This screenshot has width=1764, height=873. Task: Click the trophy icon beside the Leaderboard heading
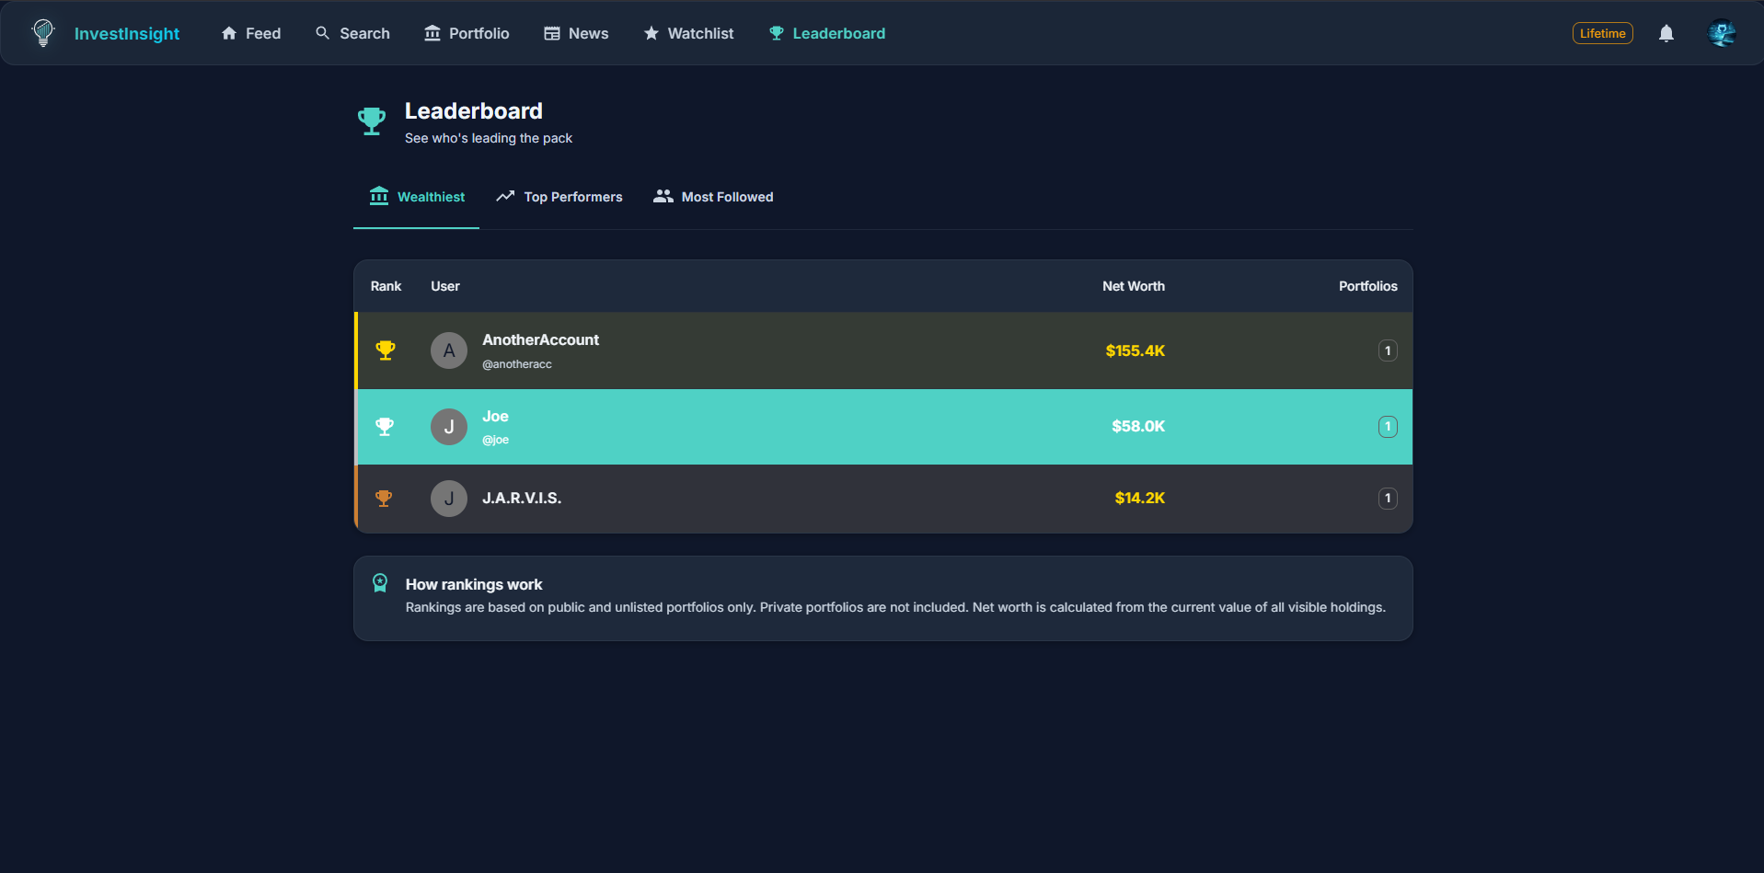click(372, 121)
